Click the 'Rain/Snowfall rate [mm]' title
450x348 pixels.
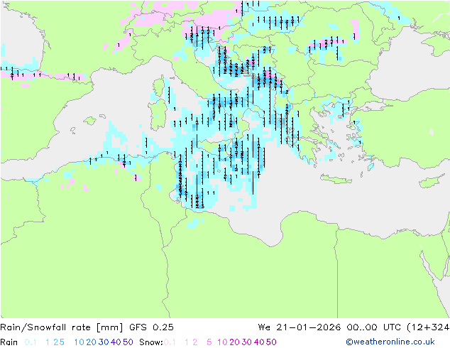(x=62, y=327)
